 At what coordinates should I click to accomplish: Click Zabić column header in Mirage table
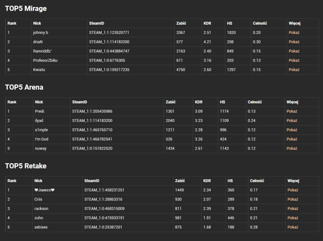point(181,23)
